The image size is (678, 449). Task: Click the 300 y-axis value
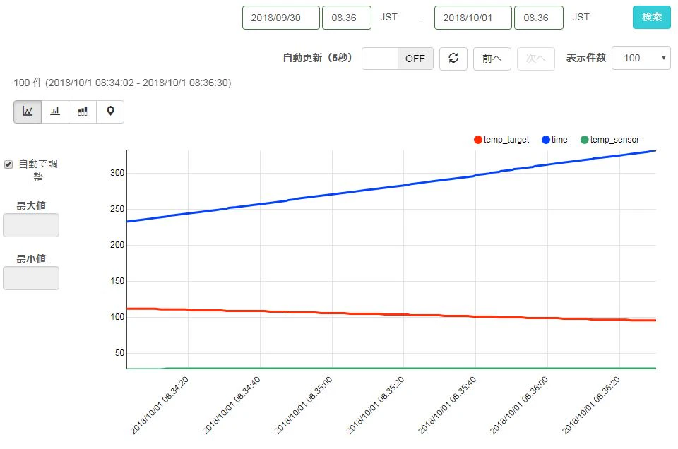tap(117, 173)
